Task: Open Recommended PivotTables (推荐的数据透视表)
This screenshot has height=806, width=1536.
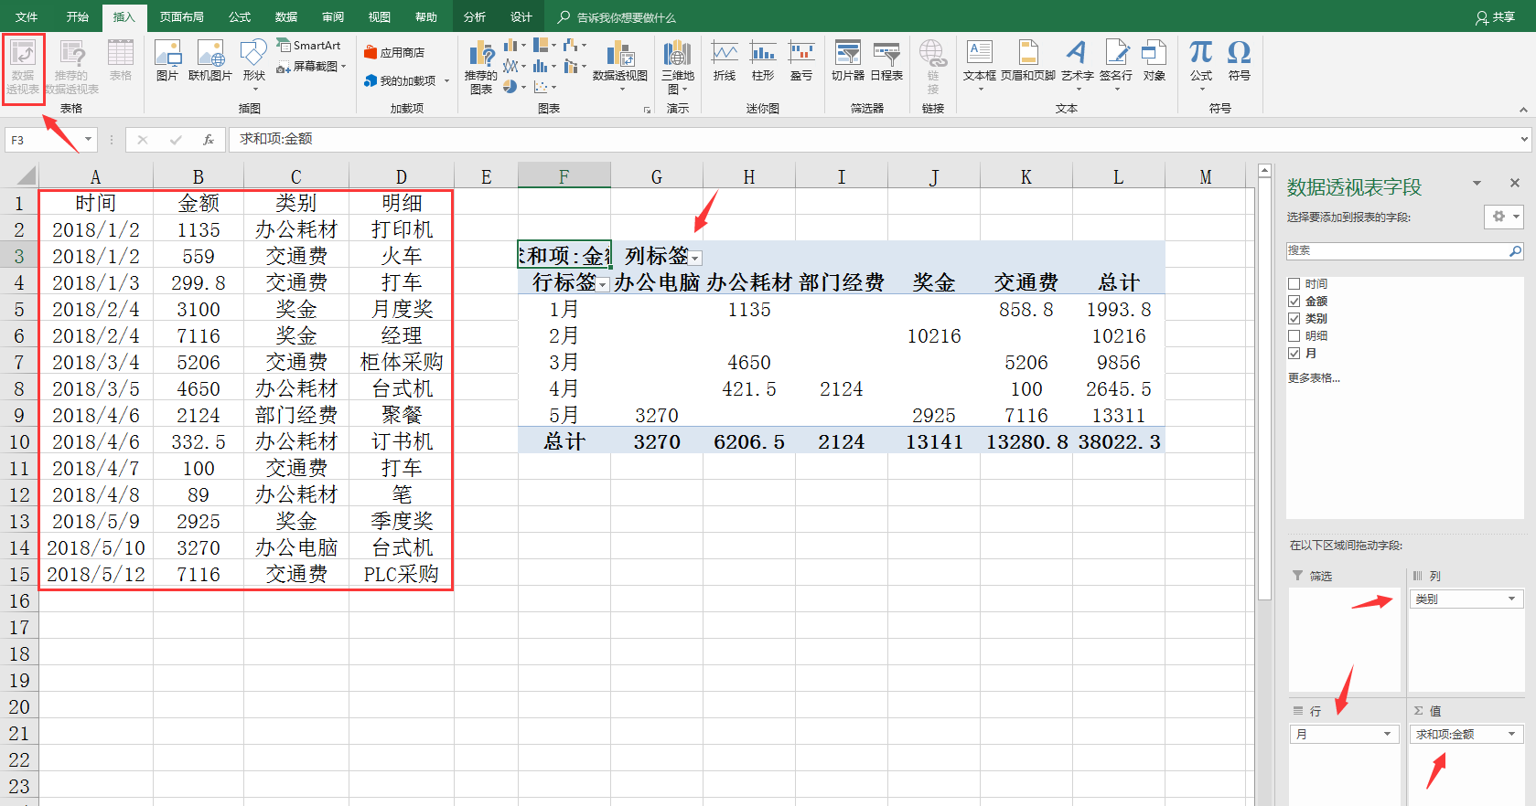Action: click(71, 67)
